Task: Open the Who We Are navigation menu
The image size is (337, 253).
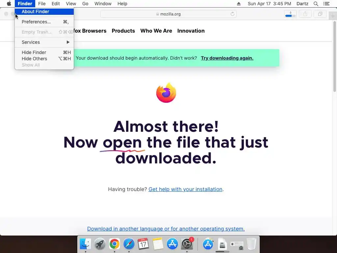Action: point(156,31)
